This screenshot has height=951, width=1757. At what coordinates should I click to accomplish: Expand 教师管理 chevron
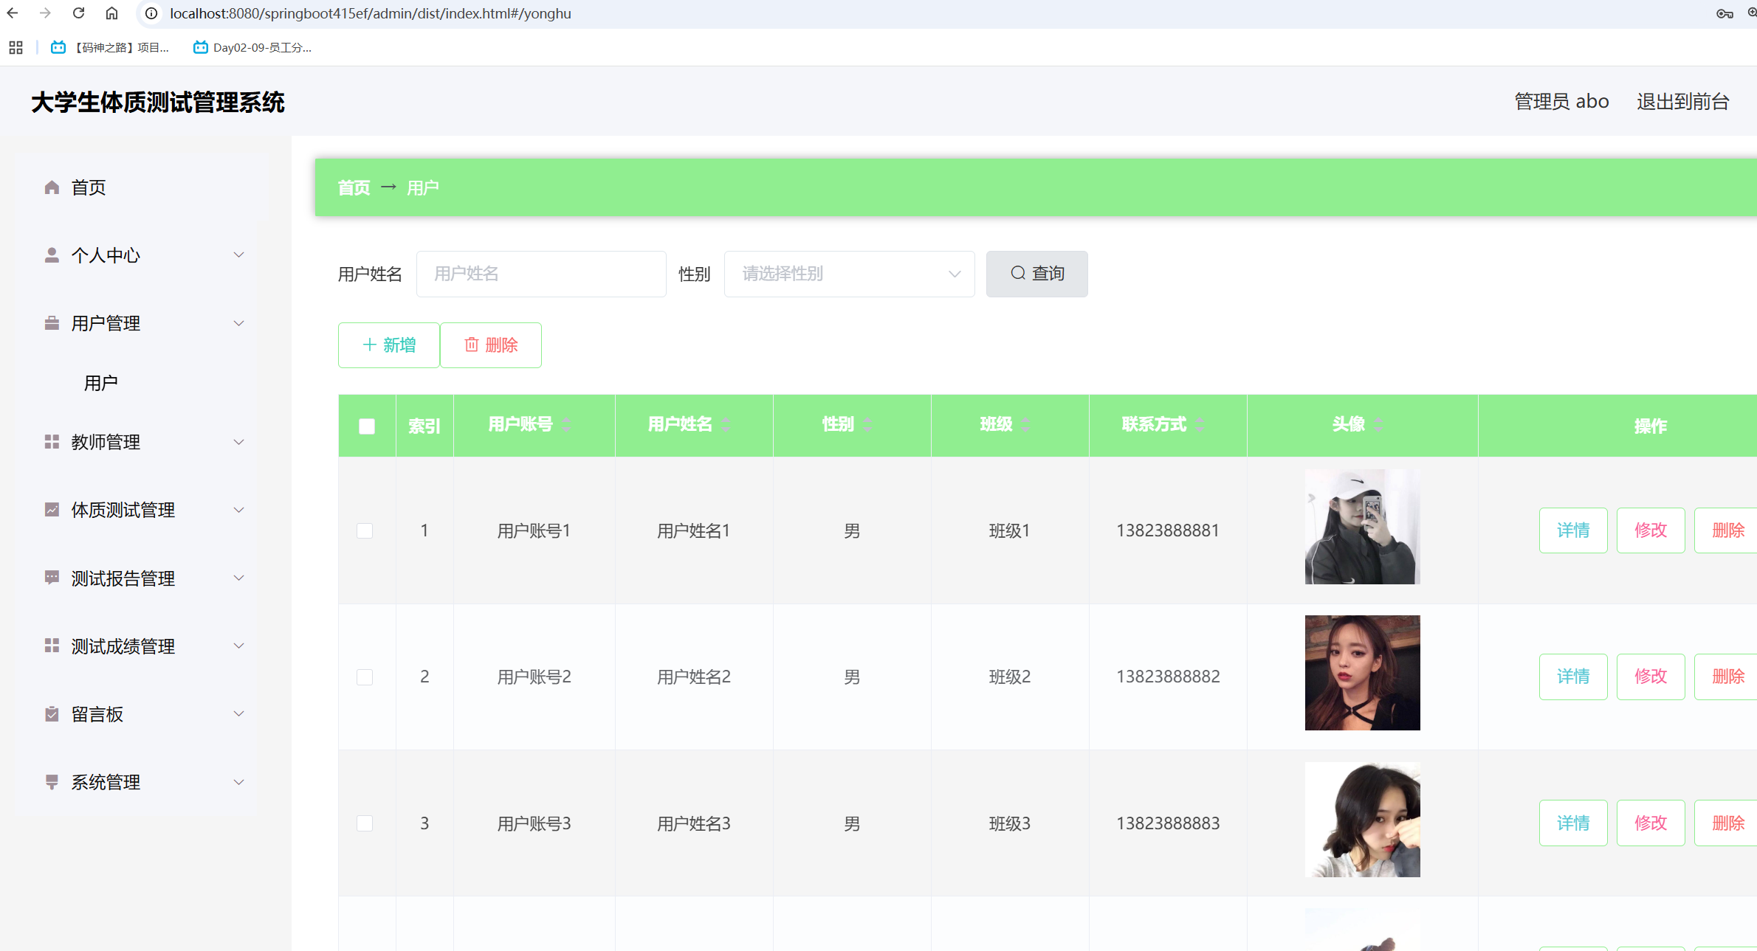coord(238,442)
